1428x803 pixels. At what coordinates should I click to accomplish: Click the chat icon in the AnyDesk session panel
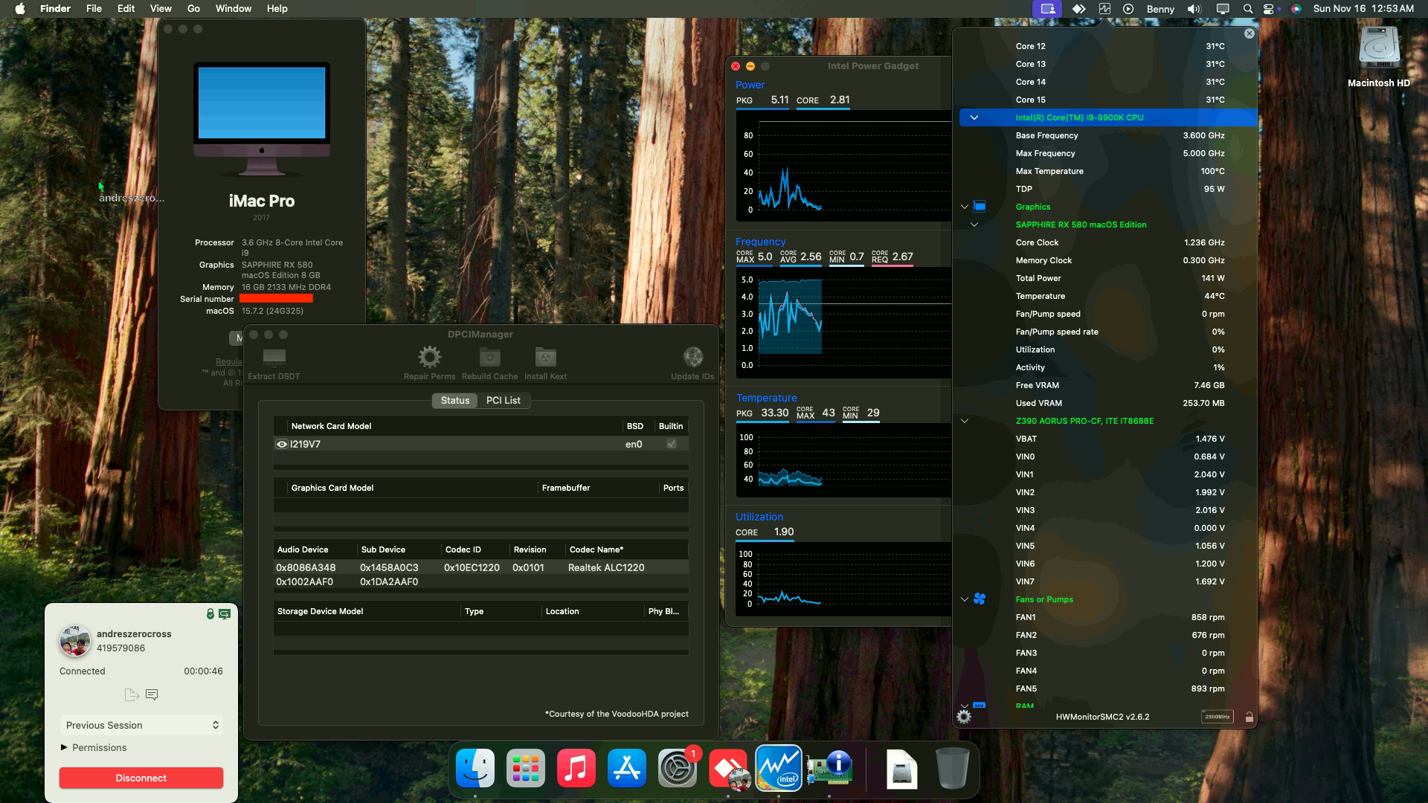[x=152, y=694]
